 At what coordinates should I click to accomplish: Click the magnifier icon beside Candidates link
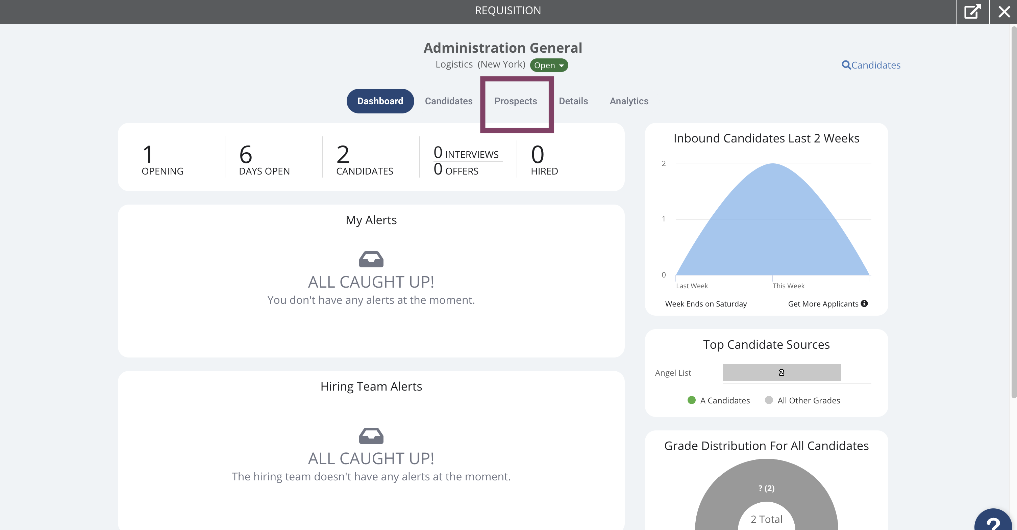[x=846, y=65]
